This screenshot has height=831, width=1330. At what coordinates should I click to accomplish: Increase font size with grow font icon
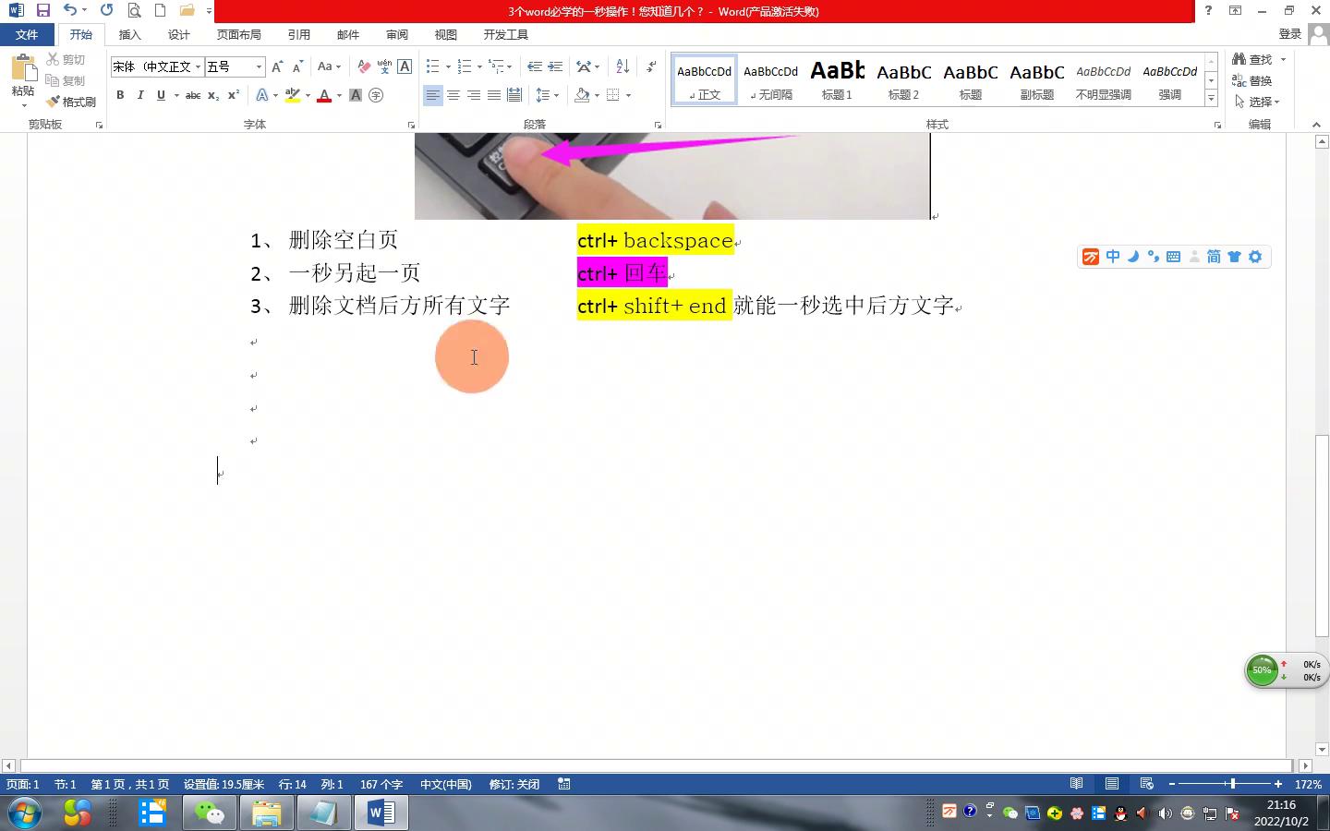point(277,66)
